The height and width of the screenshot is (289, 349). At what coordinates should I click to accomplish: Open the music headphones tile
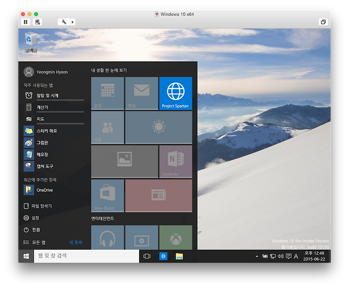point(108,238)
